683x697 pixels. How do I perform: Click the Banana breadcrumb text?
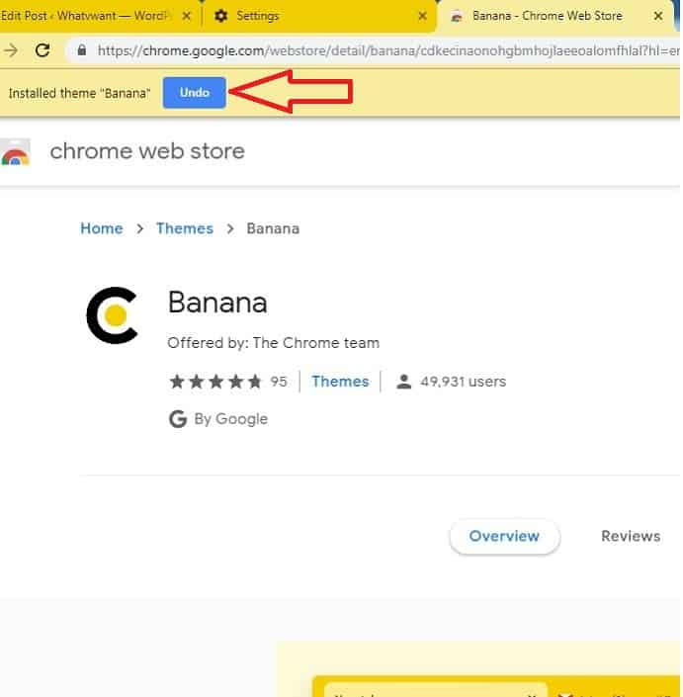(273, 228)
